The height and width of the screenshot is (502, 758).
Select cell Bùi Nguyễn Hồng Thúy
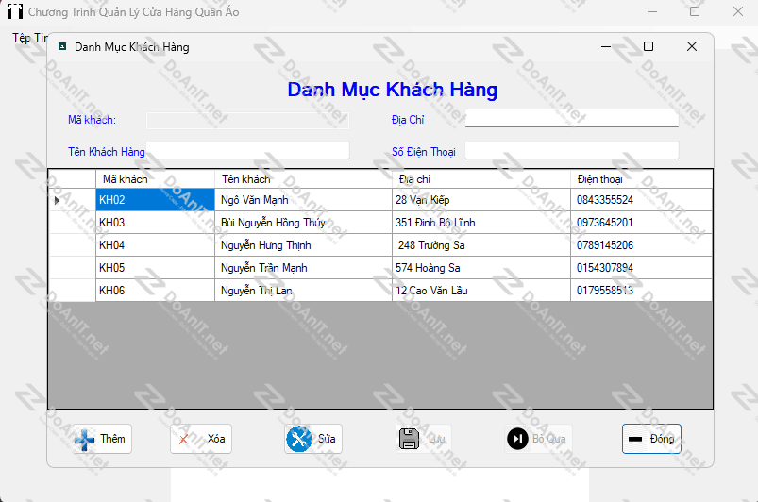303,223
